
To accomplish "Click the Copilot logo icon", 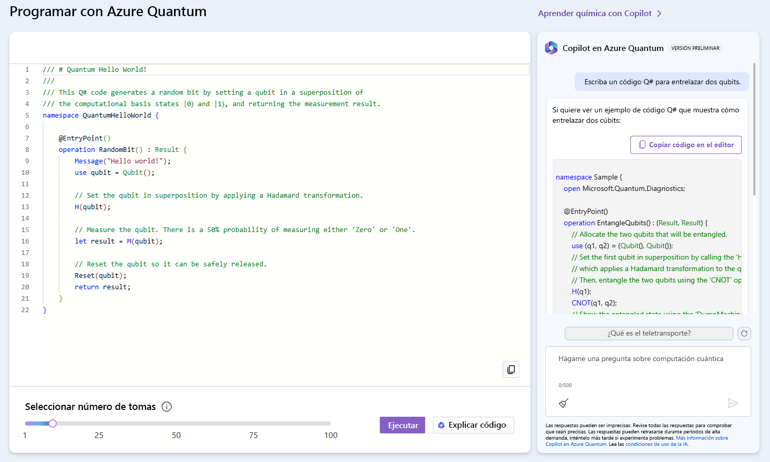I will pyautogui.click(x=551, y=48).
